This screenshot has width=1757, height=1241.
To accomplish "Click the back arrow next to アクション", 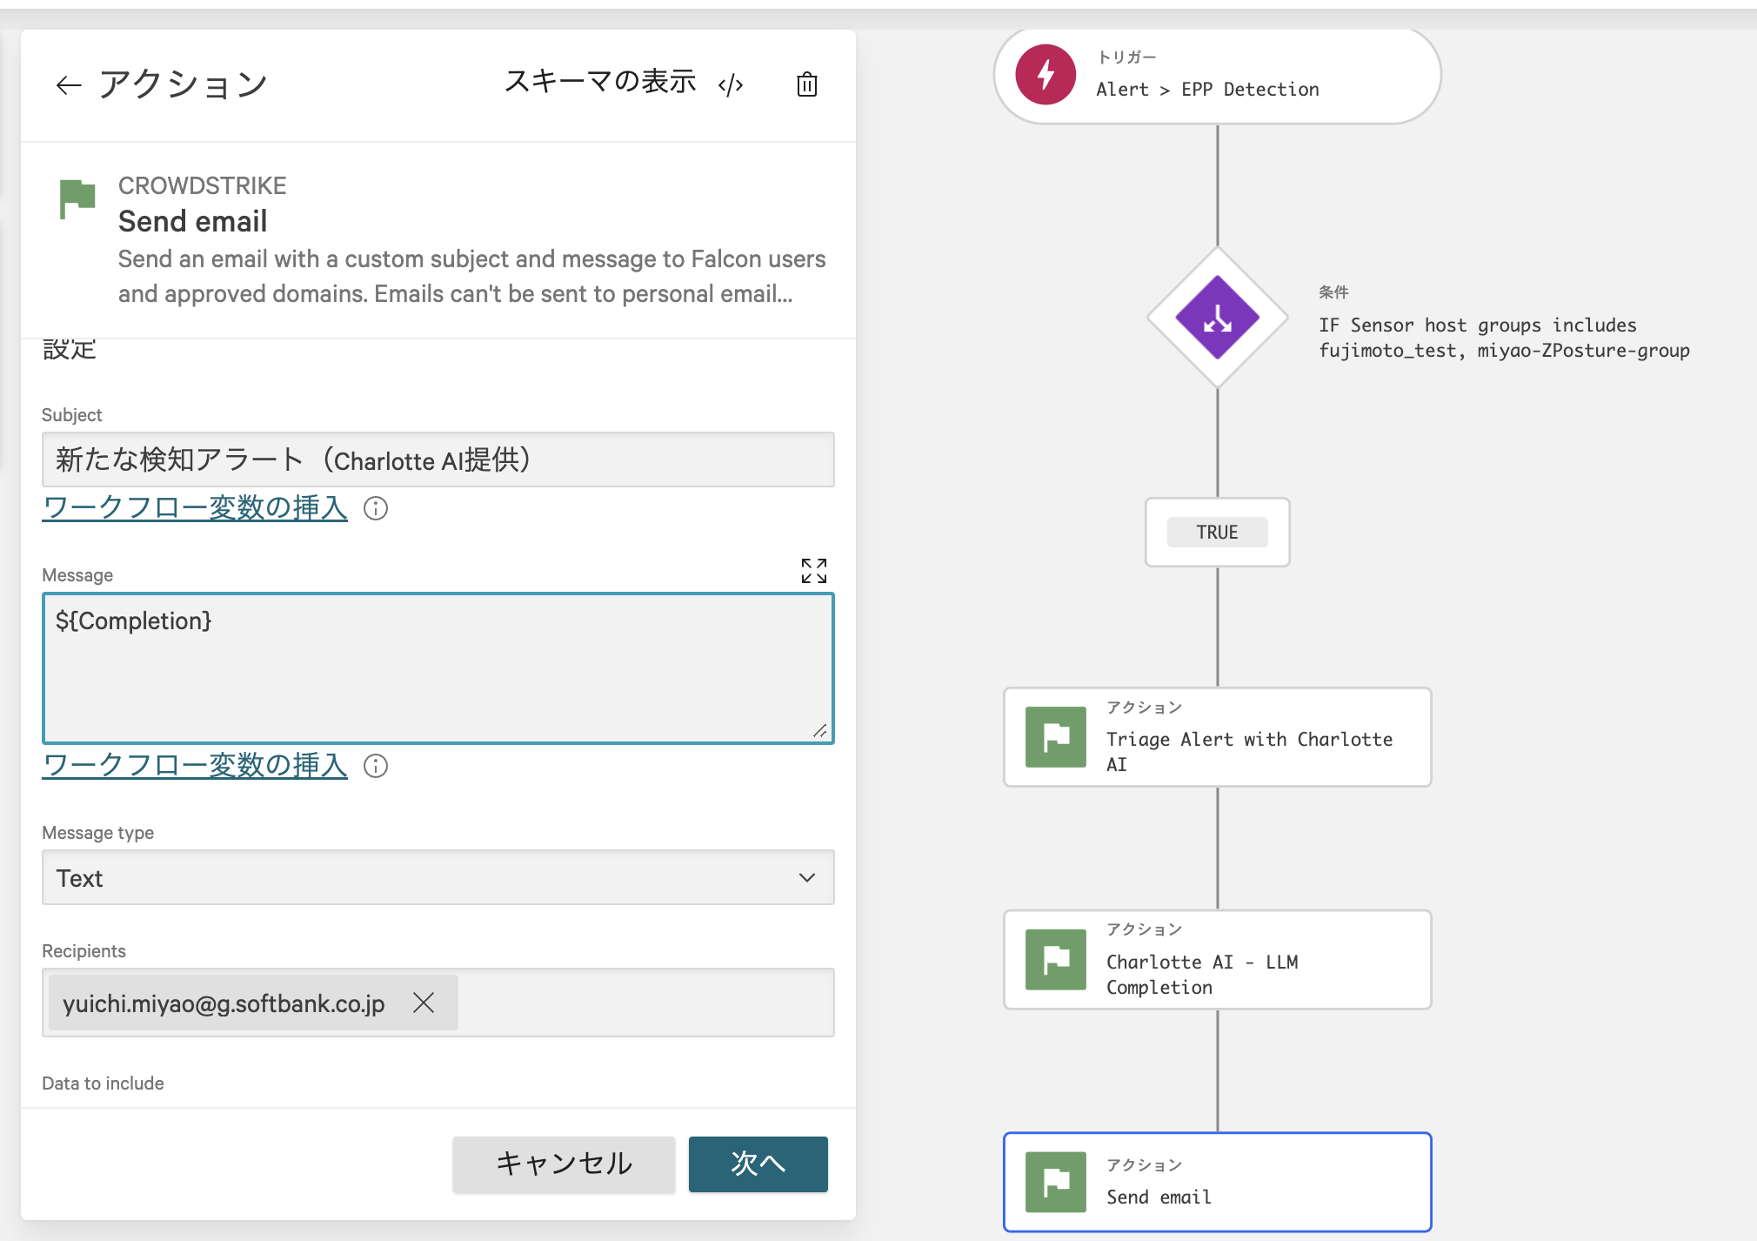I will coord(69,84).
